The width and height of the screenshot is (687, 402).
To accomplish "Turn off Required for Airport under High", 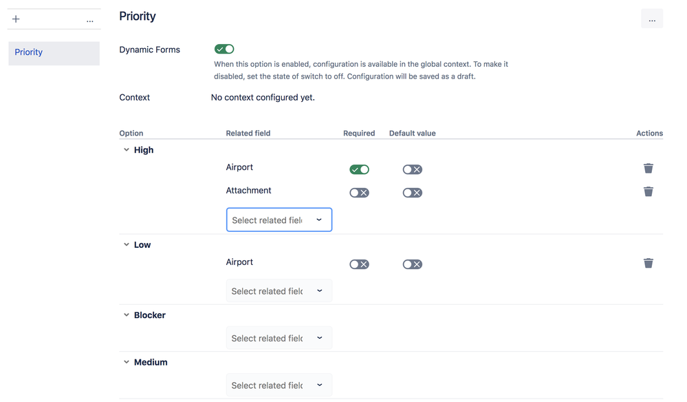I will coord(359,169).
